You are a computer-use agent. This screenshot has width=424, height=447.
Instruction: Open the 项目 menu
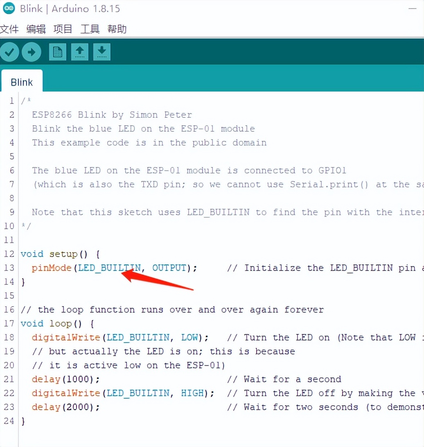pyautogui.click(x=62, y=29)
